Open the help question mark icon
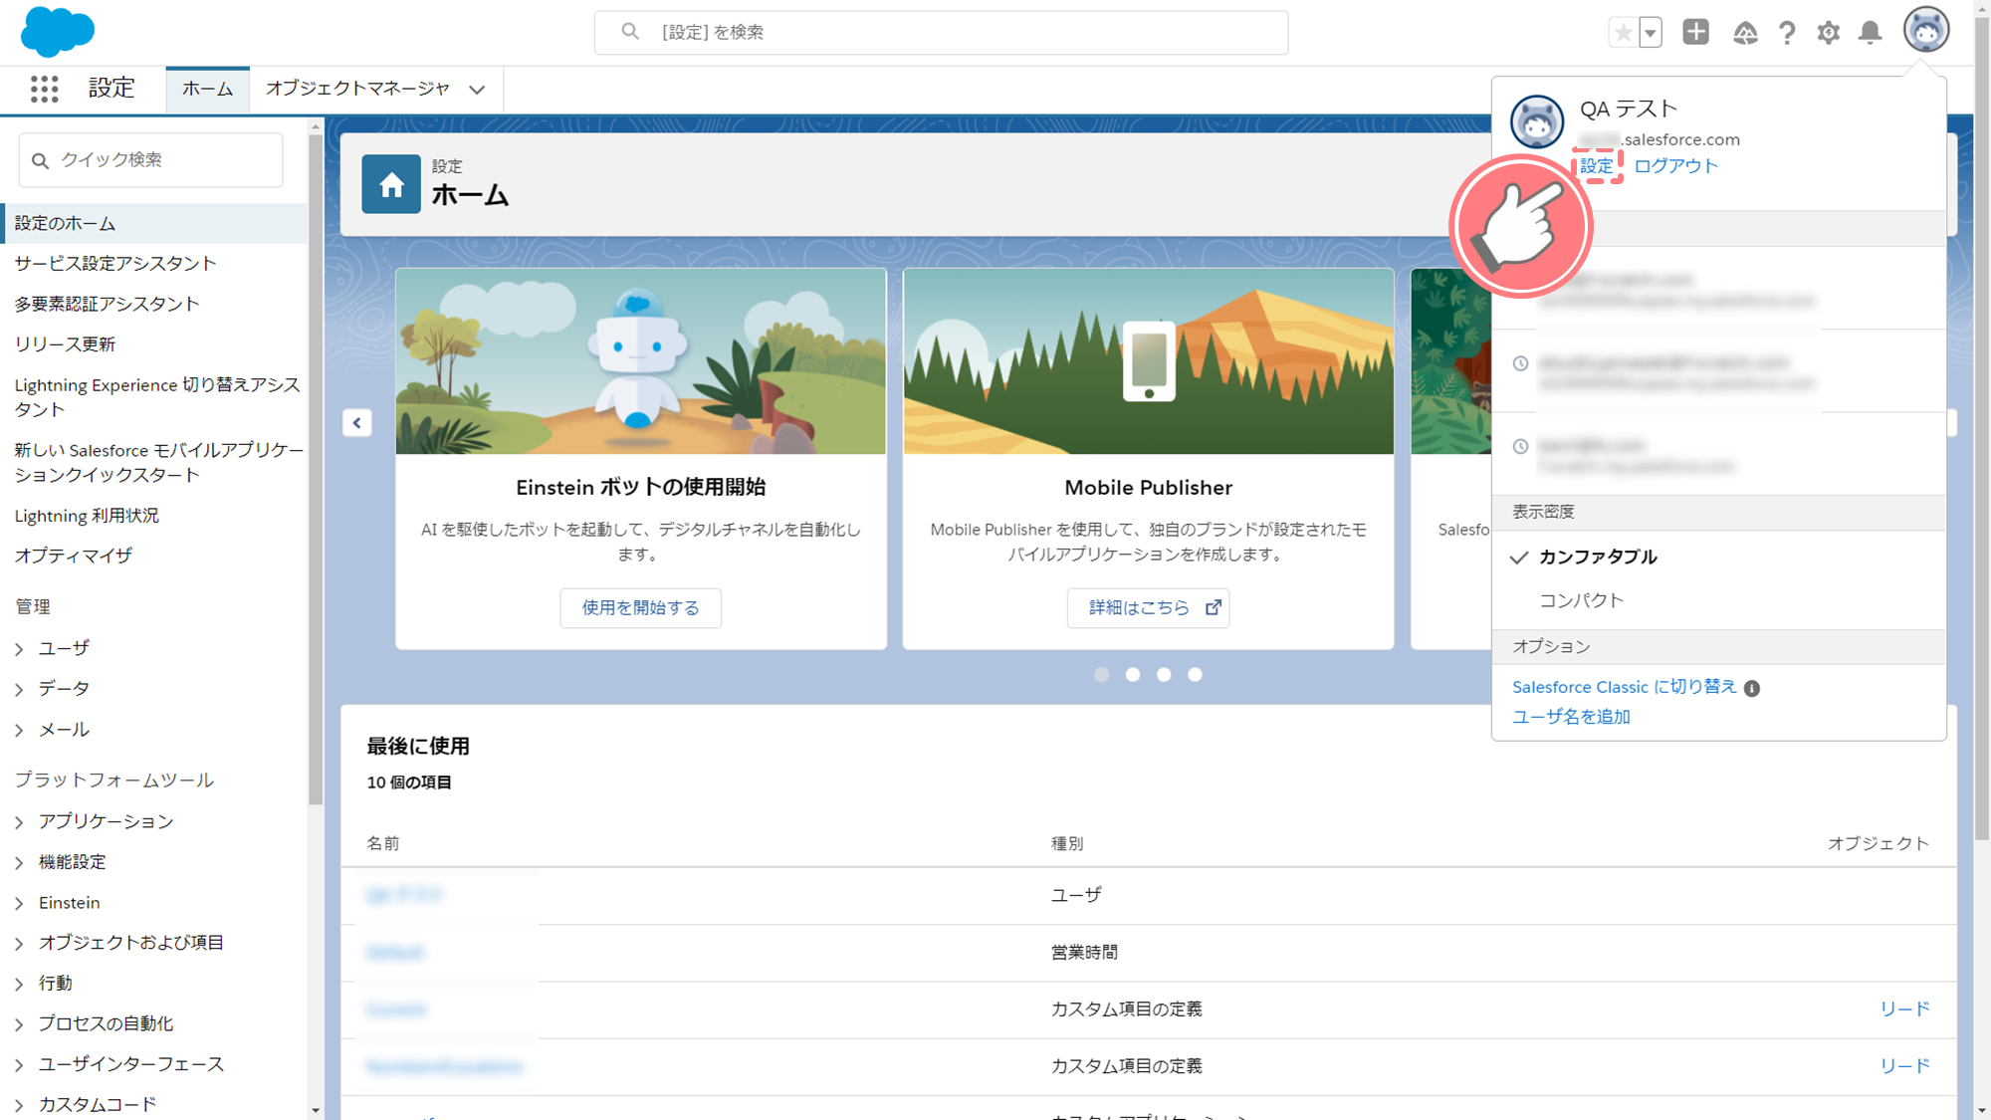This screenshot has width=1991, height=1120. click(1787, 33)
